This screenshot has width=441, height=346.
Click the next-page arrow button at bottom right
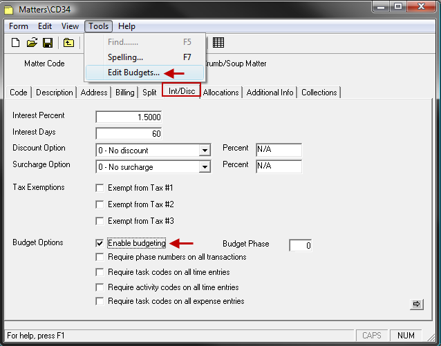tap(416, 304)
